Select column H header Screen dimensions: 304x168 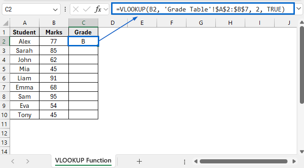(x=231, y=23)
